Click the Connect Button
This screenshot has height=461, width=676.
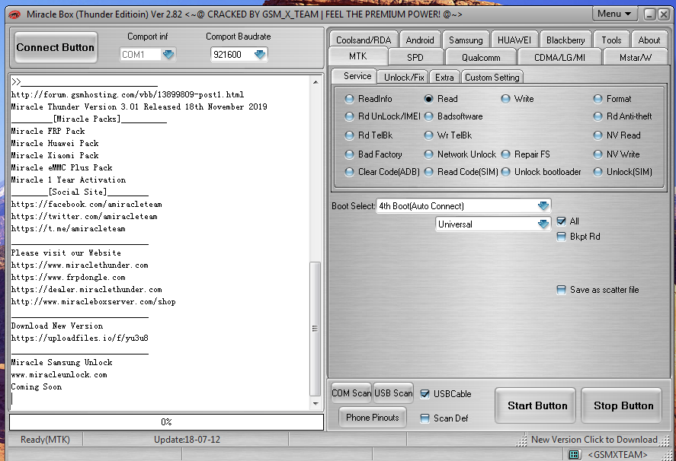pyautogui.click(x=55, y=47)
